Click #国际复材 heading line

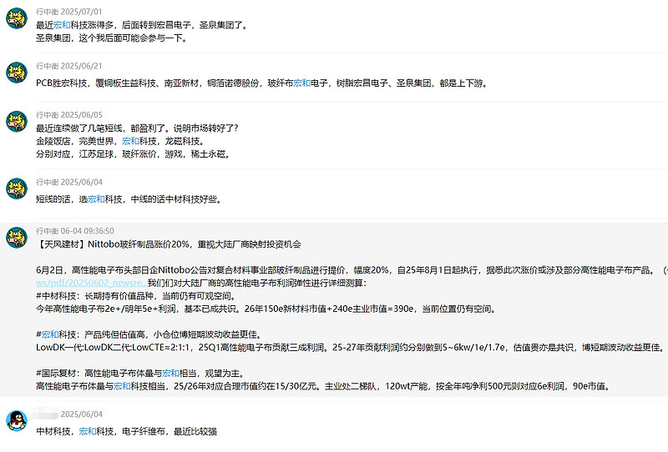click(x=141, y=374)
